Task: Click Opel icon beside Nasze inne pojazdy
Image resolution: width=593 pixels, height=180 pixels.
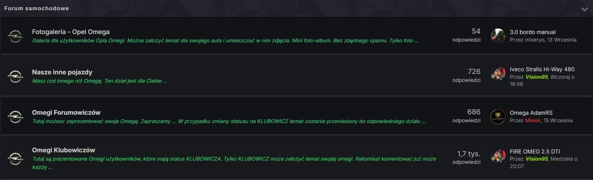Action: click(x=15, y=76)
